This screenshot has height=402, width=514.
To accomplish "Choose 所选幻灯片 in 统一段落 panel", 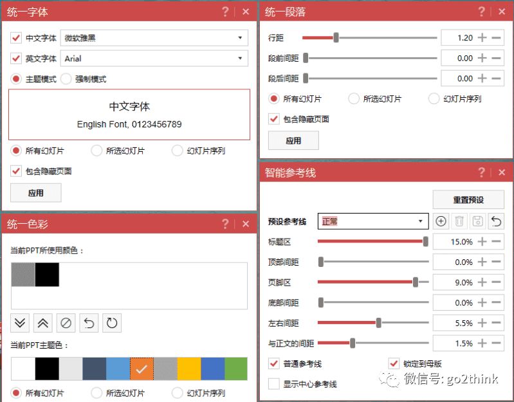I will (x=354, y=98).
